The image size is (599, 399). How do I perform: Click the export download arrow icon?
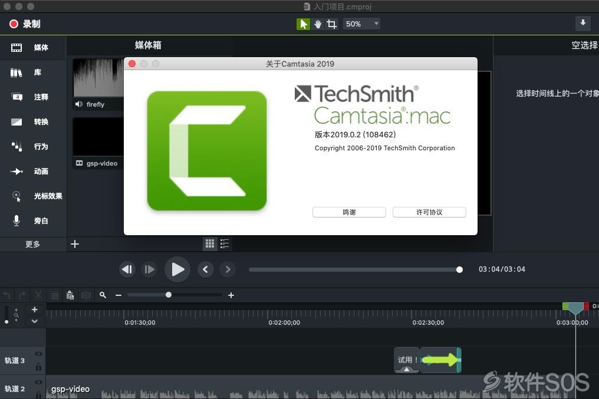583,24
